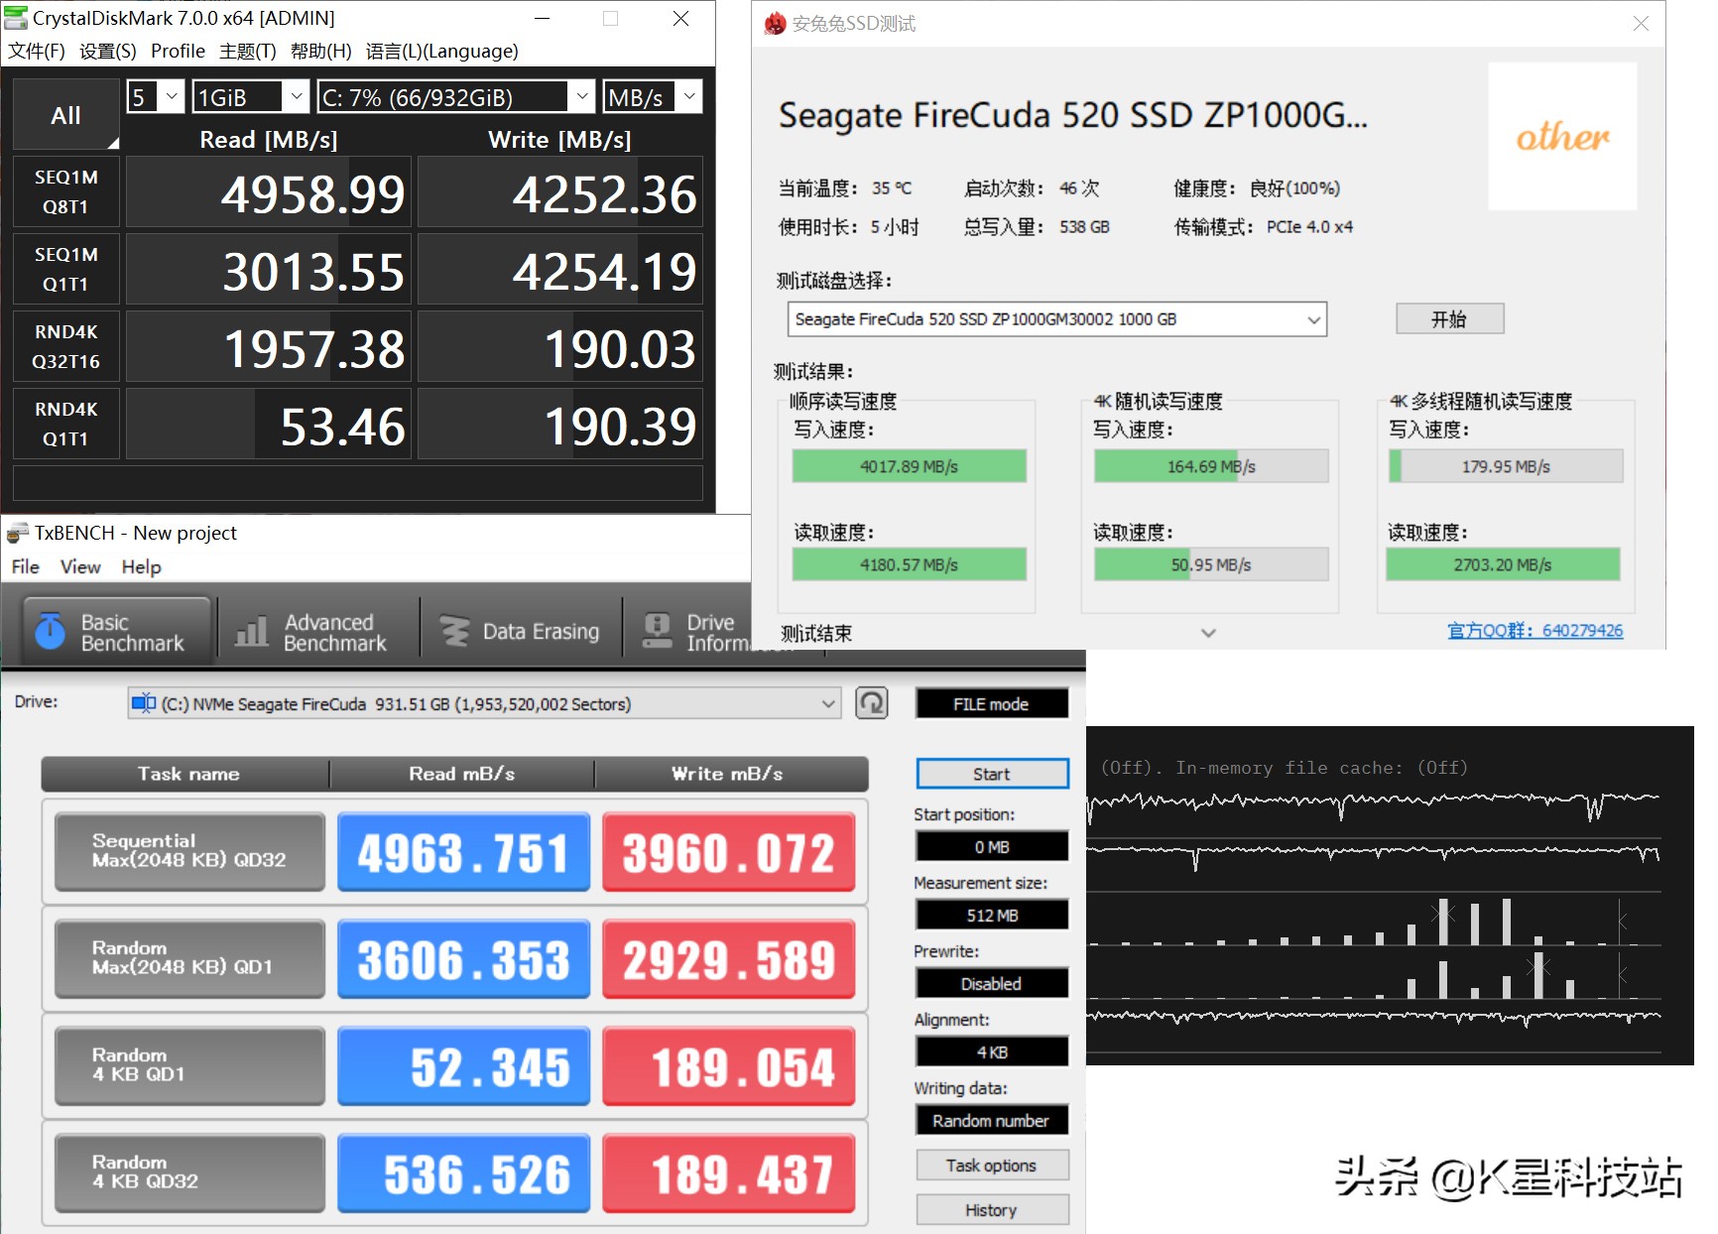The height and width of the screenshot is (1234, 1718).
Task: Toggle FILE mode in TxBENCH
Action: coord(991,702)
